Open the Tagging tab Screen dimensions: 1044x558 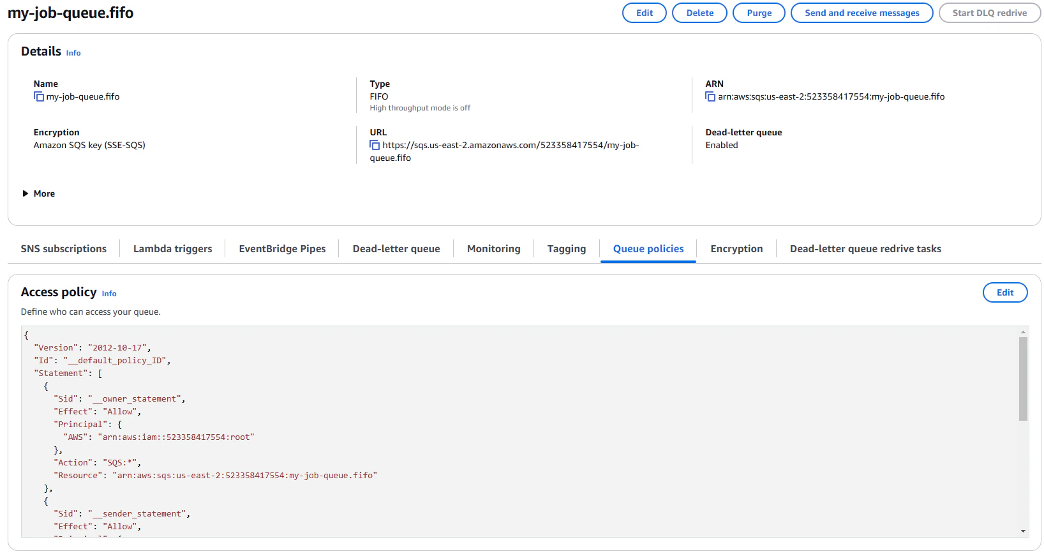pyautogui.click(x=567, y=249)
